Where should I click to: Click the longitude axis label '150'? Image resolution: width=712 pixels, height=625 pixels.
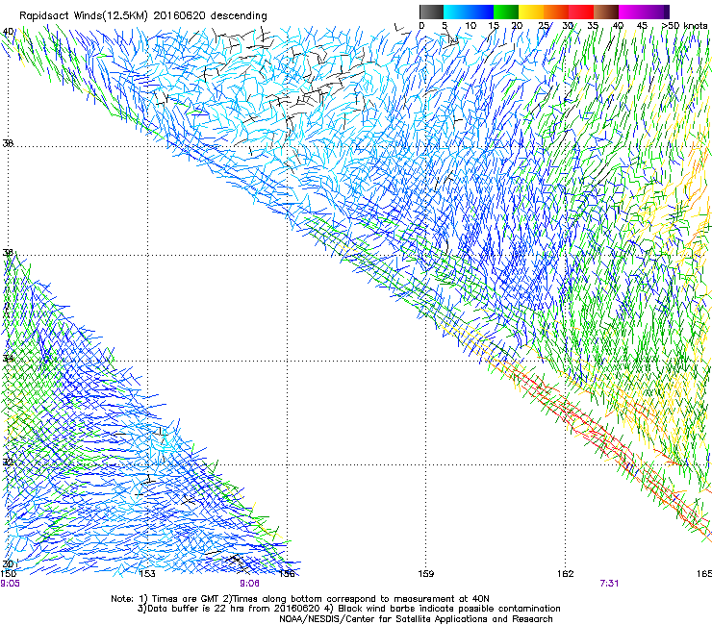(9, 574)
